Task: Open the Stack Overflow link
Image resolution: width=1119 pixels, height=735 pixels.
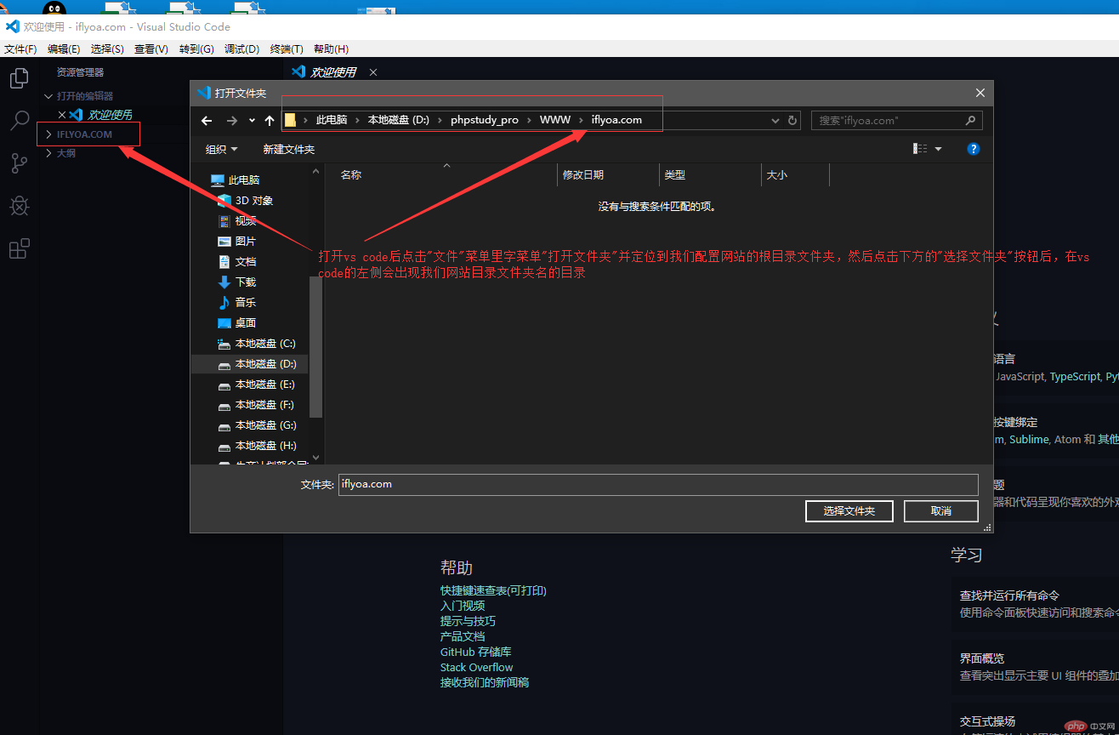Action: [477, 667]
